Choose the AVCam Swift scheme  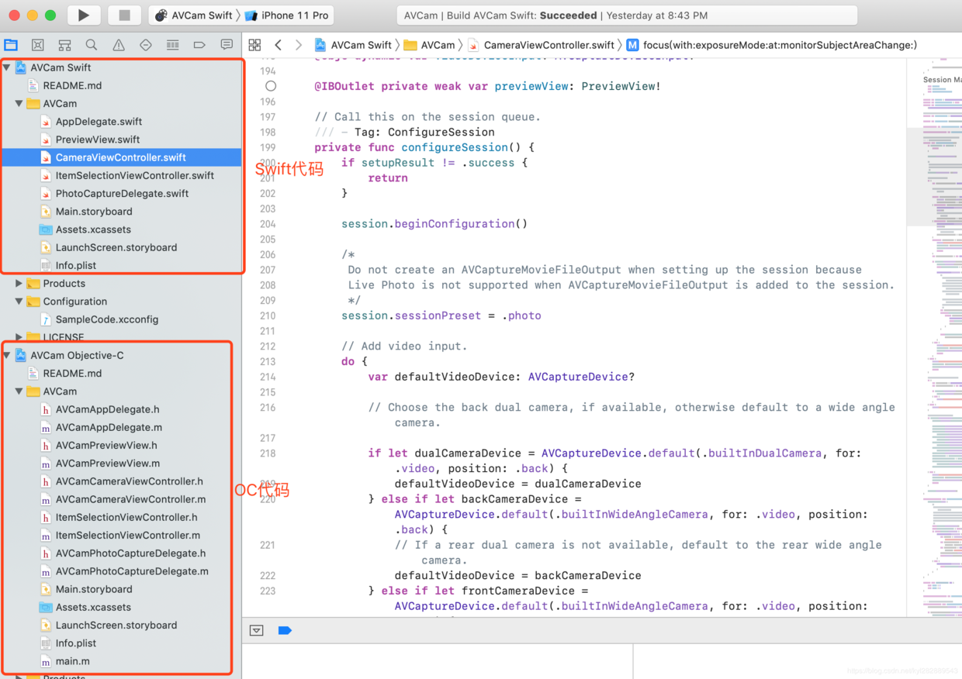[194, 15]
